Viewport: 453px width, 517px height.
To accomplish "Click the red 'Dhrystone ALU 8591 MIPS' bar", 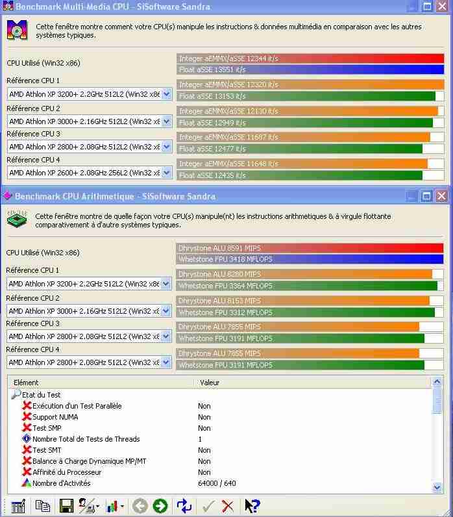I will (310, 248).
